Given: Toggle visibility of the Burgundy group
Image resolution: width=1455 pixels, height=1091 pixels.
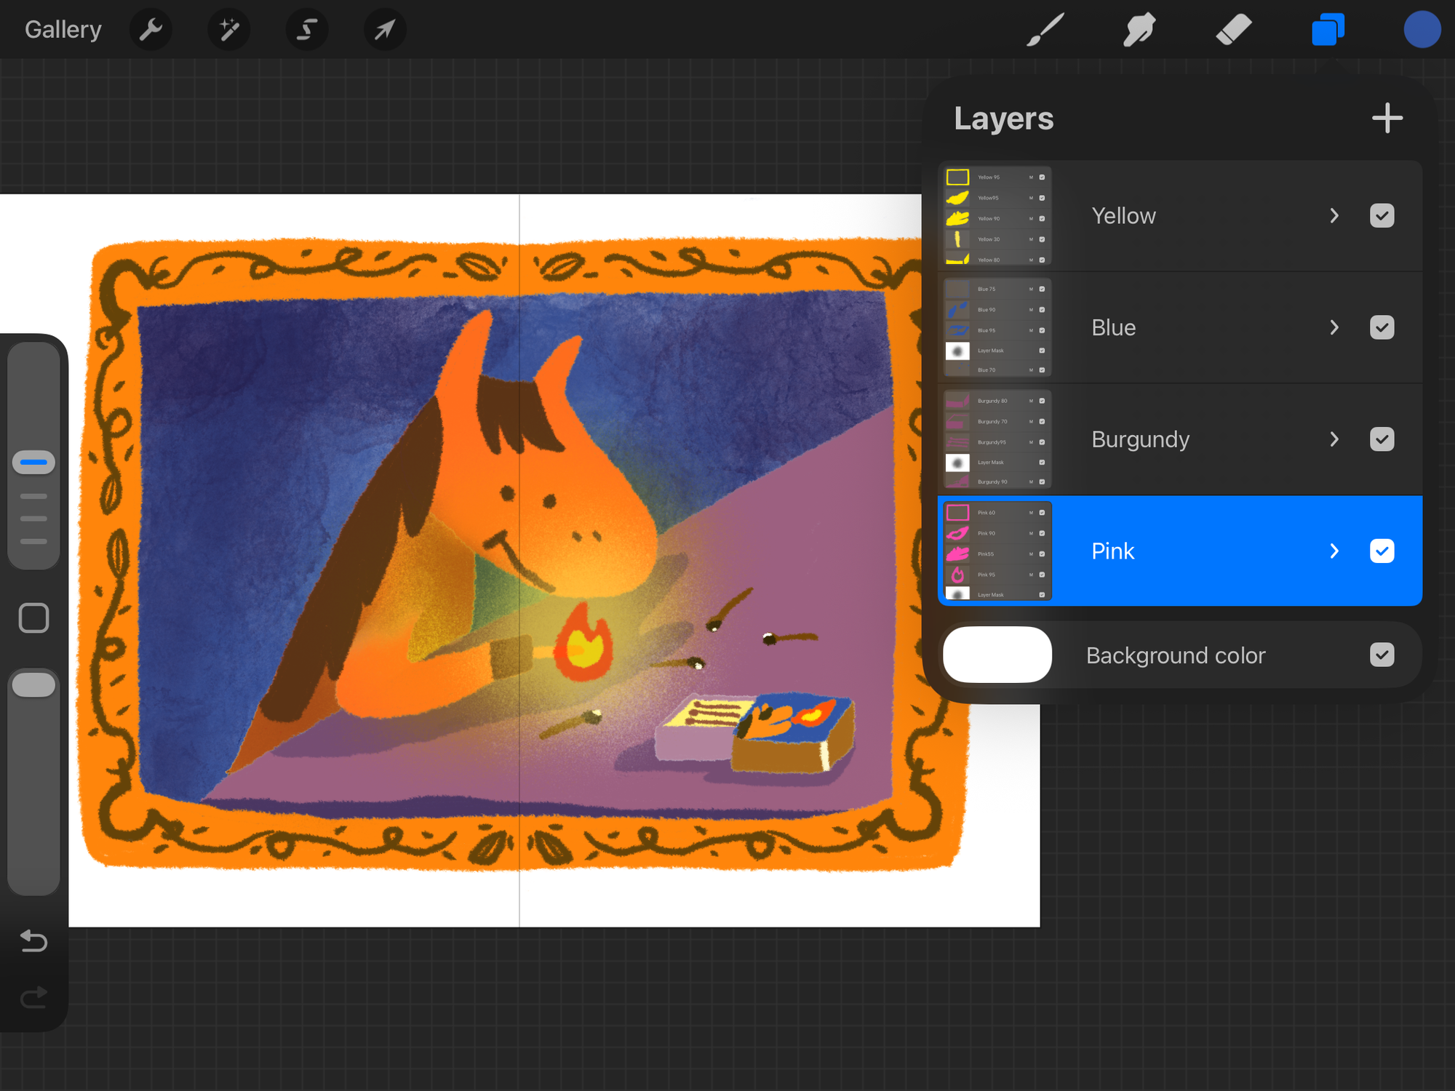Looking at the screenshot, I should pyautogui.click(x=1382, y=439).
